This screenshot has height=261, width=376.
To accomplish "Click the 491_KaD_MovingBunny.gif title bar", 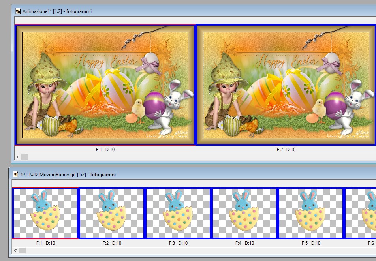I will [x=193, y=174].
